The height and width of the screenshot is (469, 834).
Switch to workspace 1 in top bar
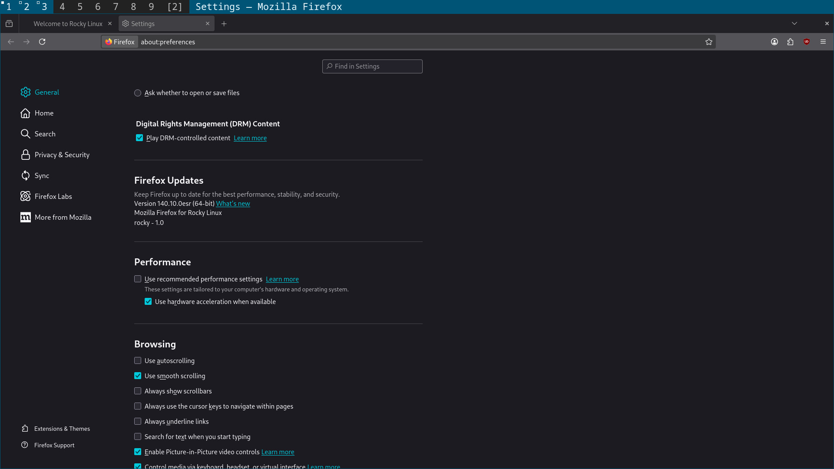tap(9, 7)
